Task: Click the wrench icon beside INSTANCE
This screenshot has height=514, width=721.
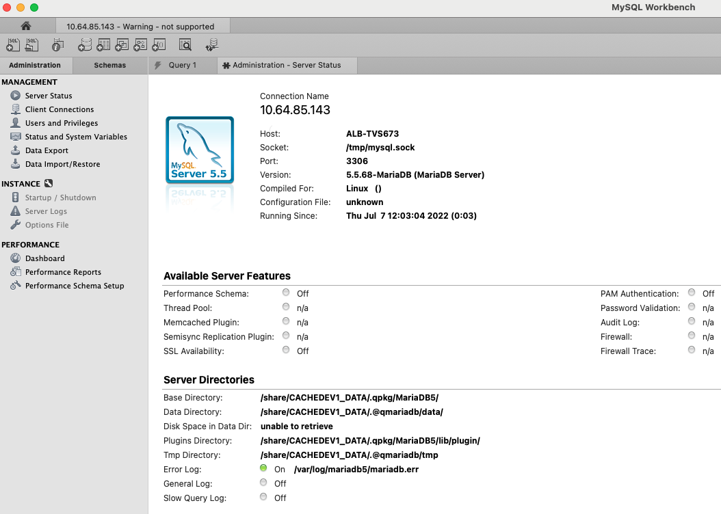Action: tap(49, 183)
